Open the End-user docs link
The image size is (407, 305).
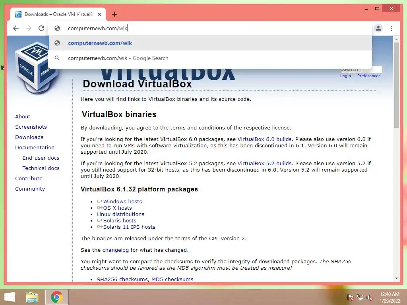(41, 158)
